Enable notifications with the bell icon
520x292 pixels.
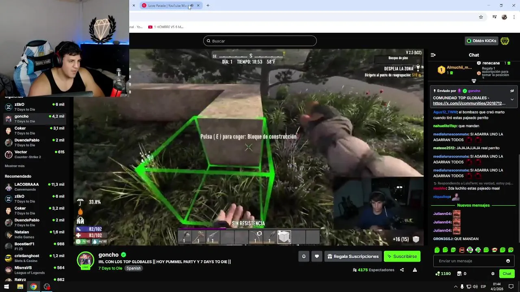(303, 256)
